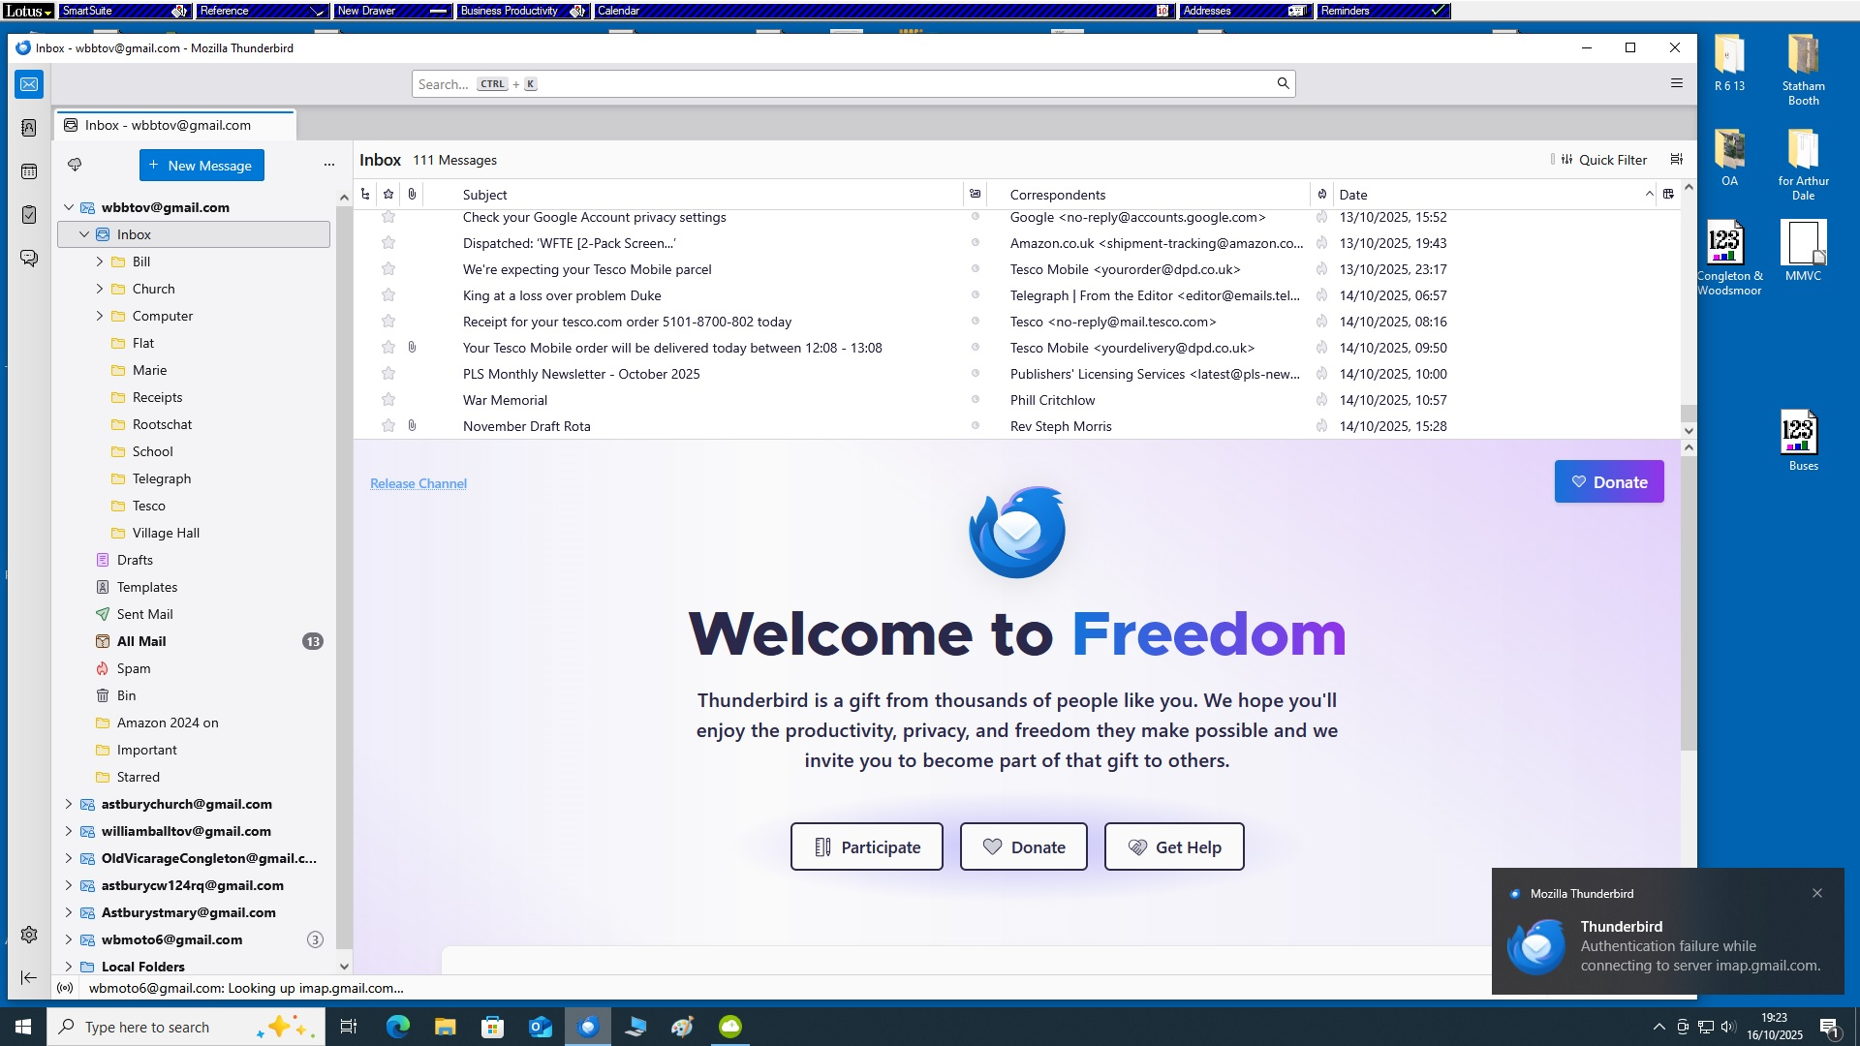The width and height of the screenshot is (1860, 1046).
Task: Click the search messages input field
Action: coord(852,84)
